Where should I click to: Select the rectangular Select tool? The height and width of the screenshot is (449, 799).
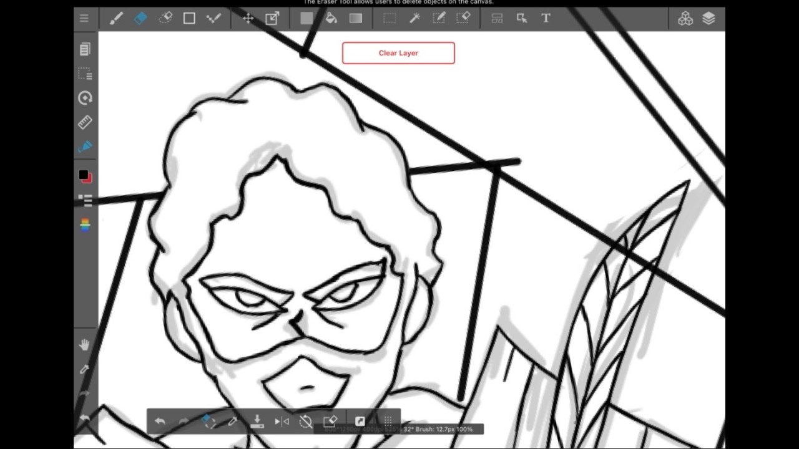pyautogui.click(x=390, y=18)
